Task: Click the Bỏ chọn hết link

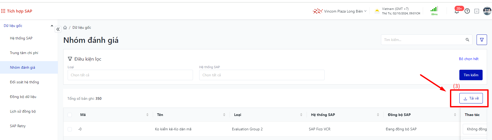Action: pyautogui.click(x=468, y=59)
